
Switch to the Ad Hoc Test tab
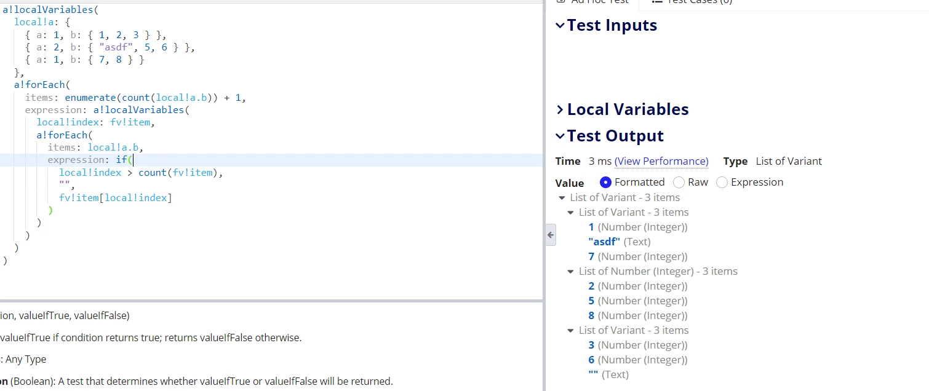click(592, 2)
